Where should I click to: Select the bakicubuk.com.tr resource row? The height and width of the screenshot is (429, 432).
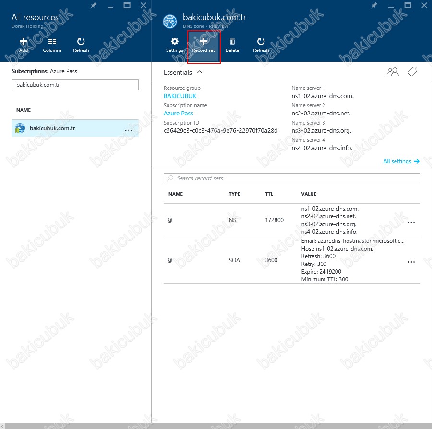point(75,128)
